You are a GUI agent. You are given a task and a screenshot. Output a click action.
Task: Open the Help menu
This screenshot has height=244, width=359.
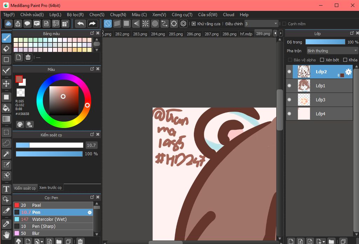pos(244,15)
